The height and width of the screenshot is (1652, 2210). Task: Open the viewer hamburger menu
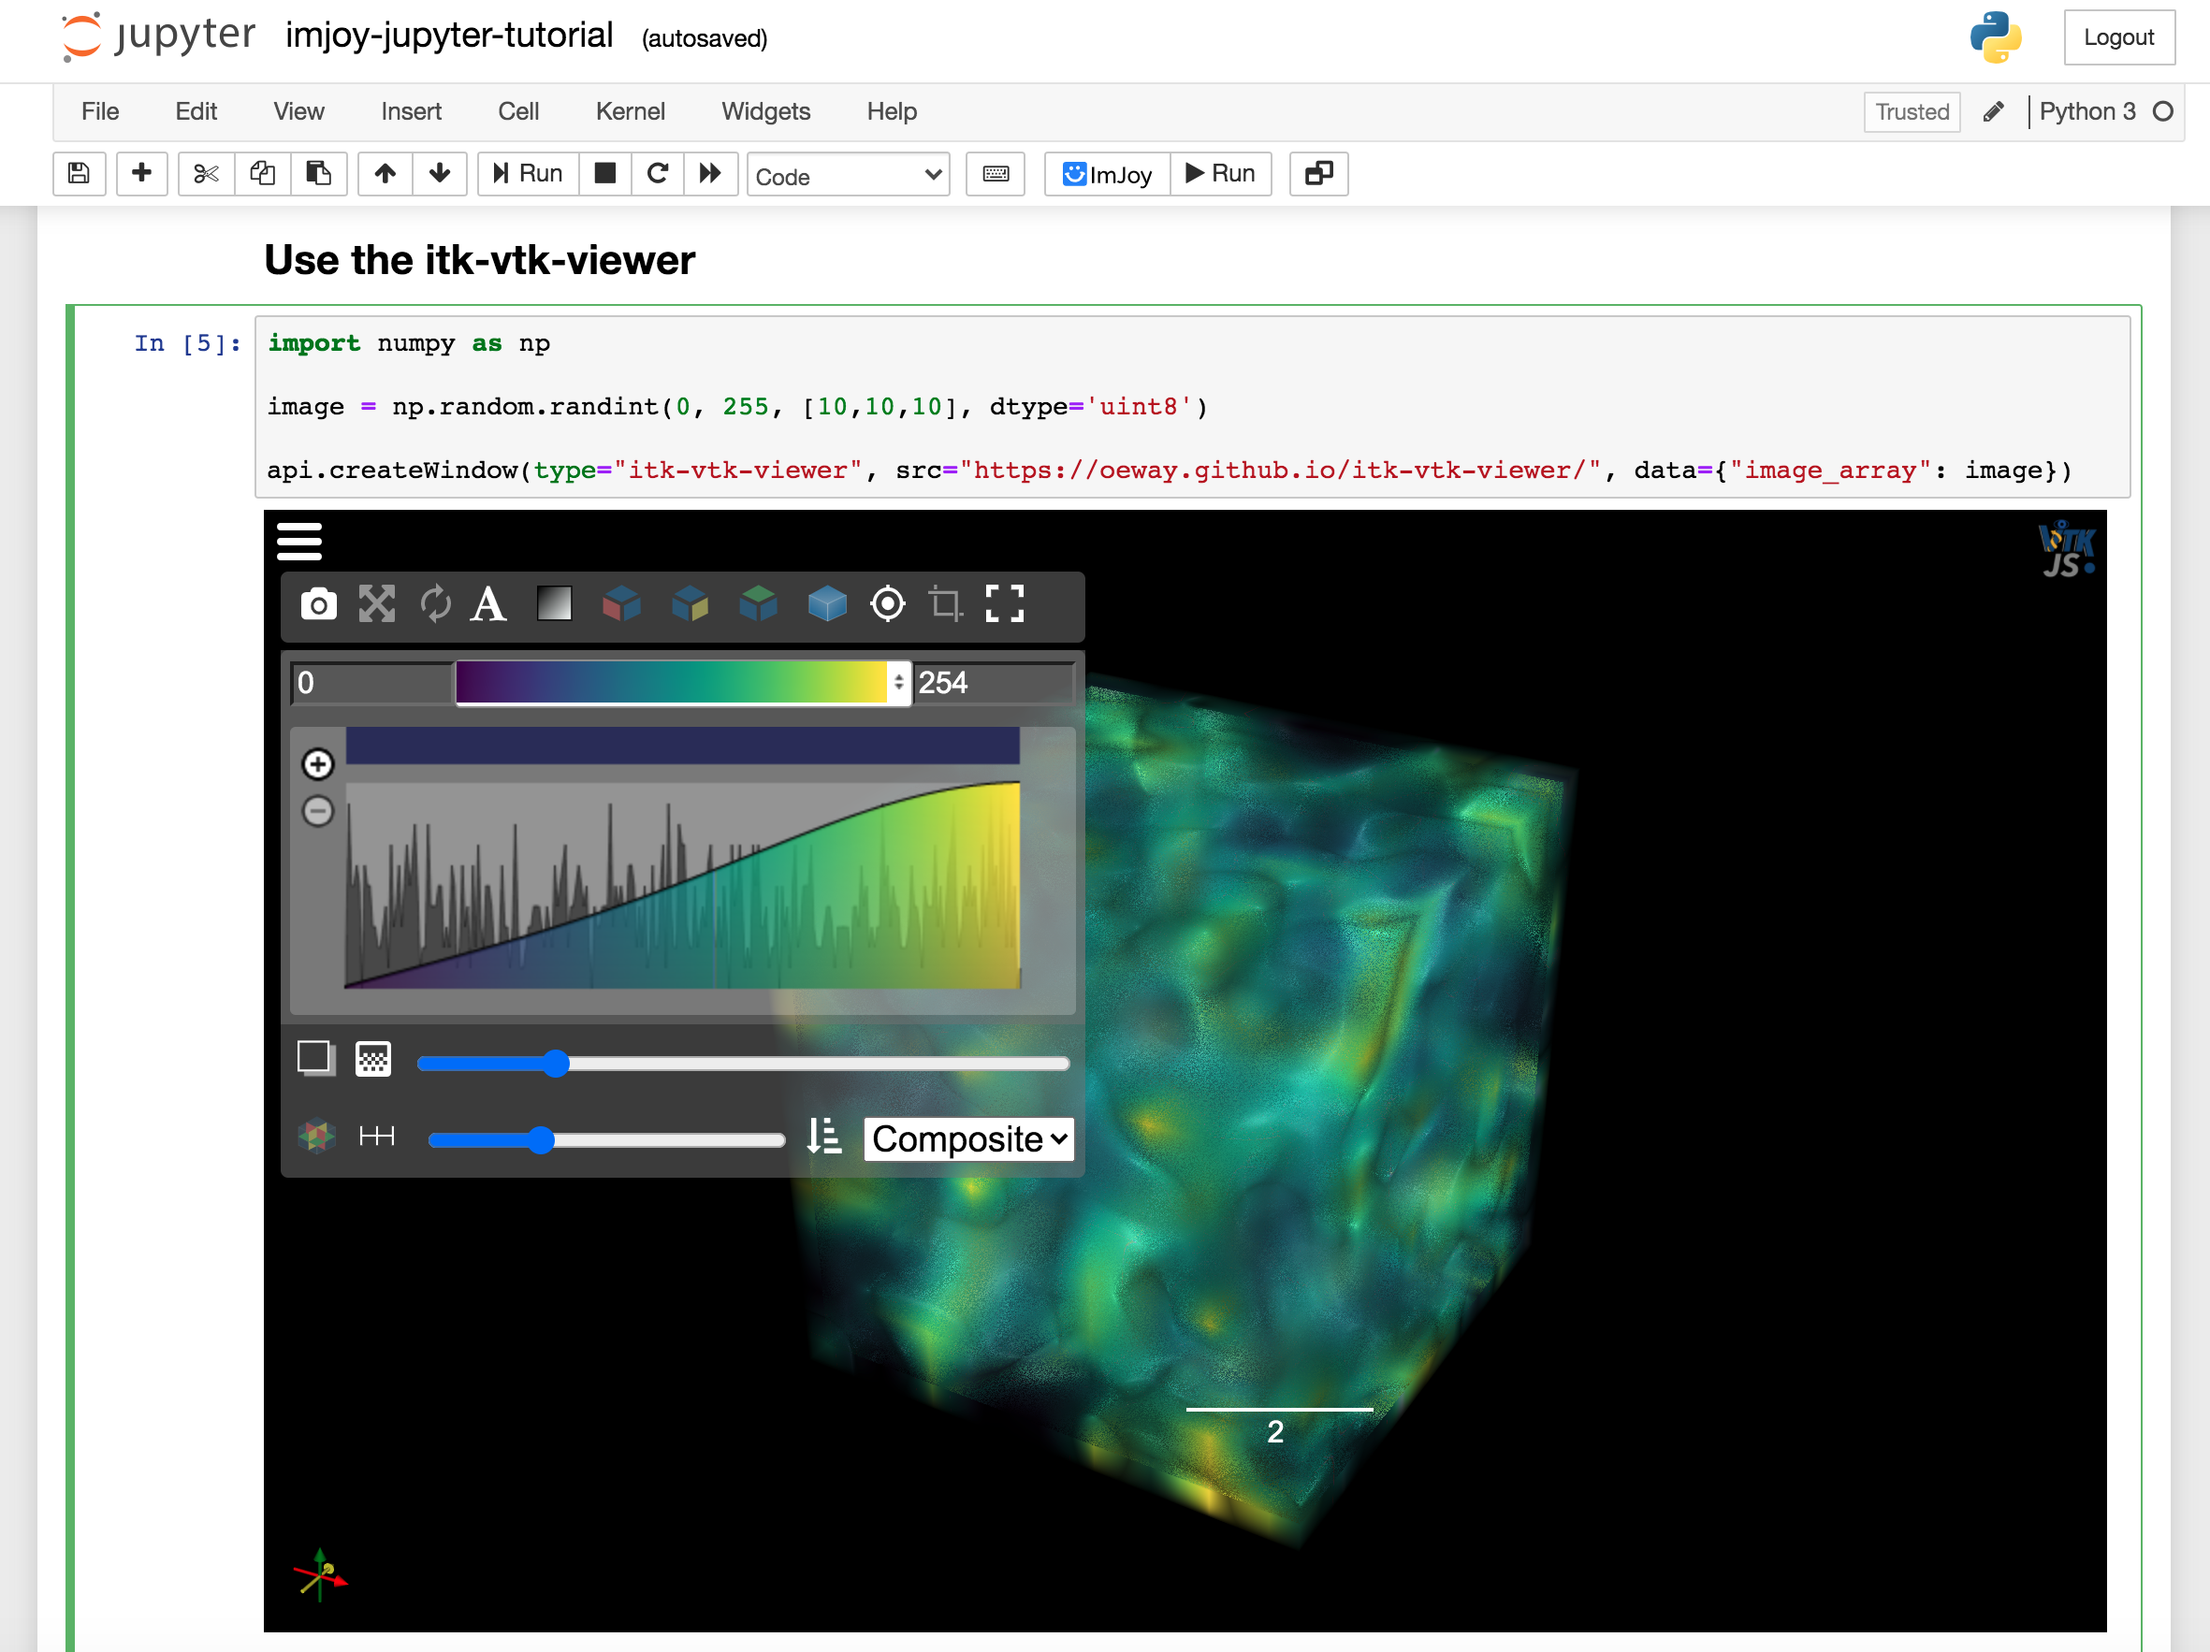[298, 542]
